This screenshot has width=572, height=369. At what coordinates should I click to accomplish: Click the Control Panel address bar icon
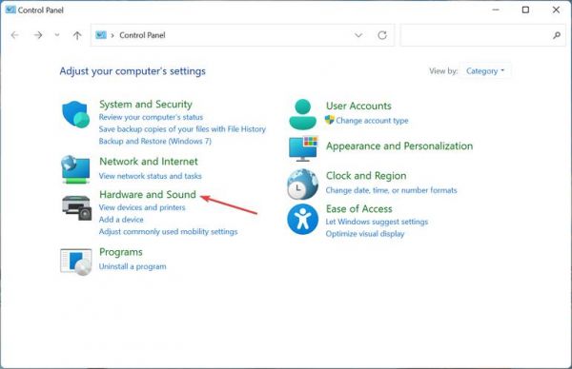(101, 35)
